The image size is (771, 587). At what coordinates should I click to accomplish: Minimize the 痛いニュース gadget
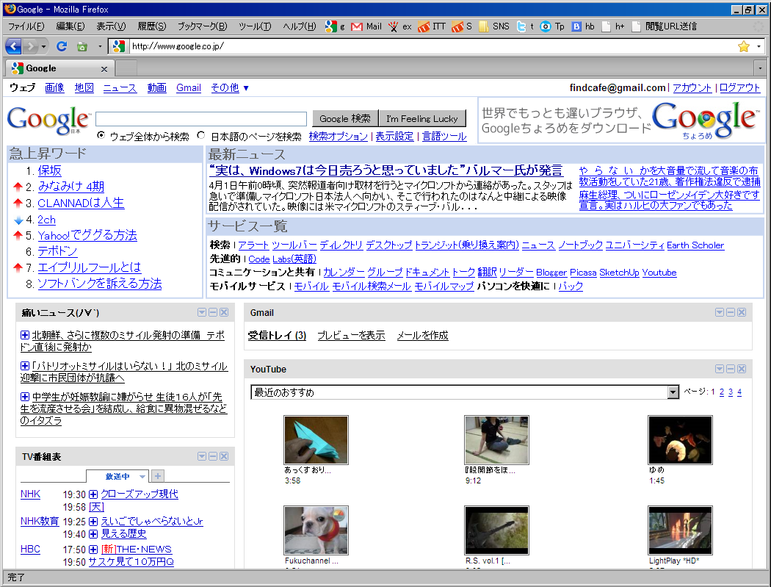coord(213,312)
